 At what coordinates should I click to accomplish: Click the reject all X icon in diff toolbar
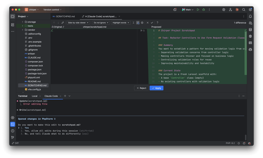[x=148, y=23]
